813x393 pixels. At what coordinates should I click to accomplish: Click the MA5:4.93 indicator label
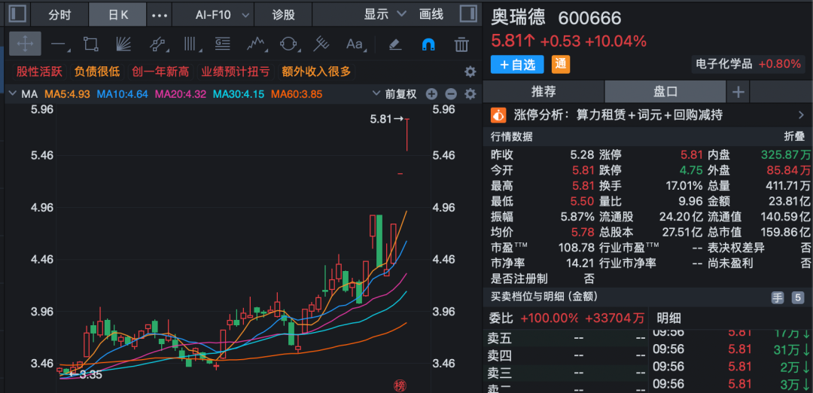pos(68,94)
